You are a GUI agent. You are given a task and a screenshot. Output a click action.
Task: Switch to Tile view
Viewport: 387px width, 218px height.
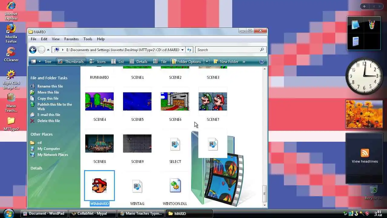coord(160,61)
